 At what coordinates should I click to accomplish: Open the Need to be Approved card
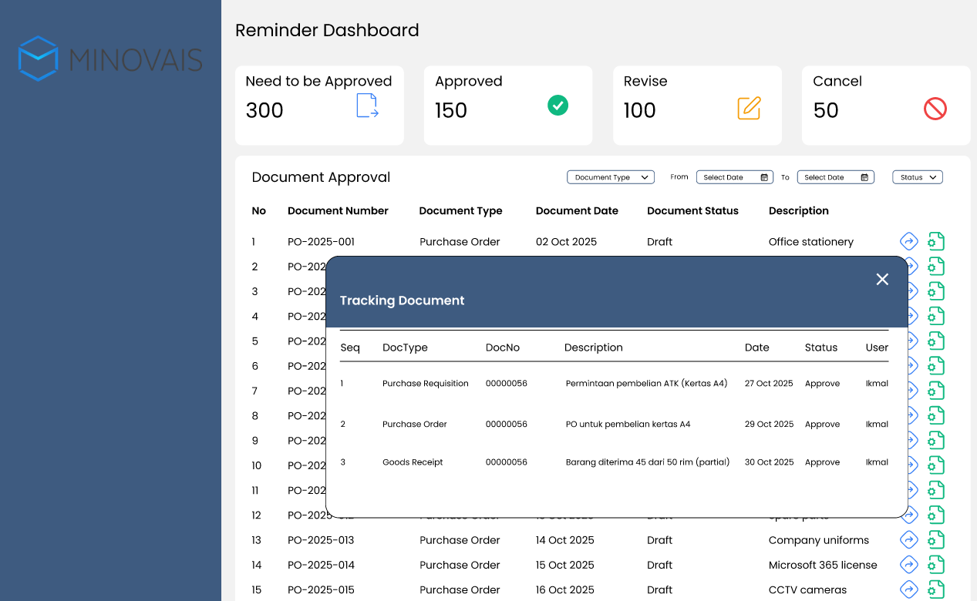coord(319,105)
